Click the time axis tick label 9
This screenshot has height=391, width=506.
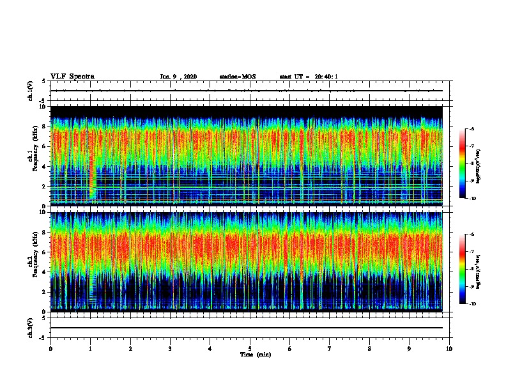point(409,349)
